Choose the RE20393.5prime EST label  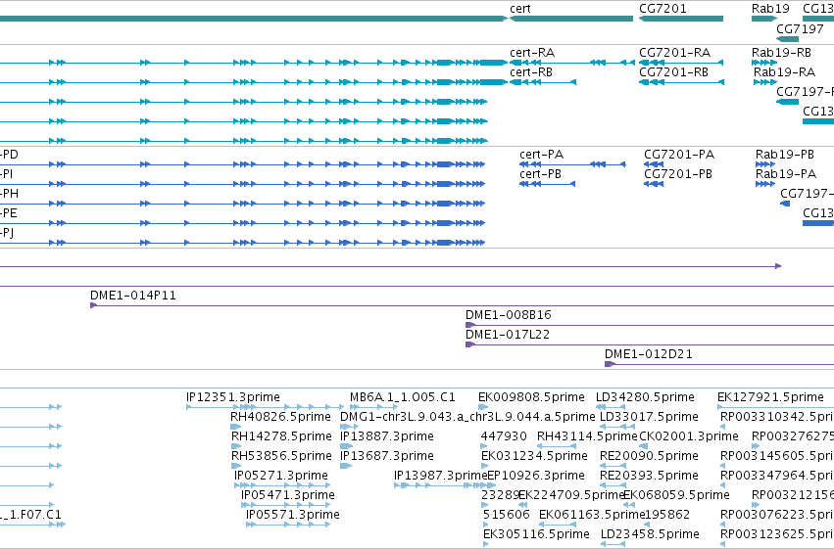tap(649, 476)
